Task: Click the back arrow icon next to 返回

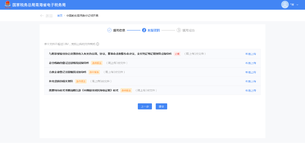Action: (x=42, y=16)
